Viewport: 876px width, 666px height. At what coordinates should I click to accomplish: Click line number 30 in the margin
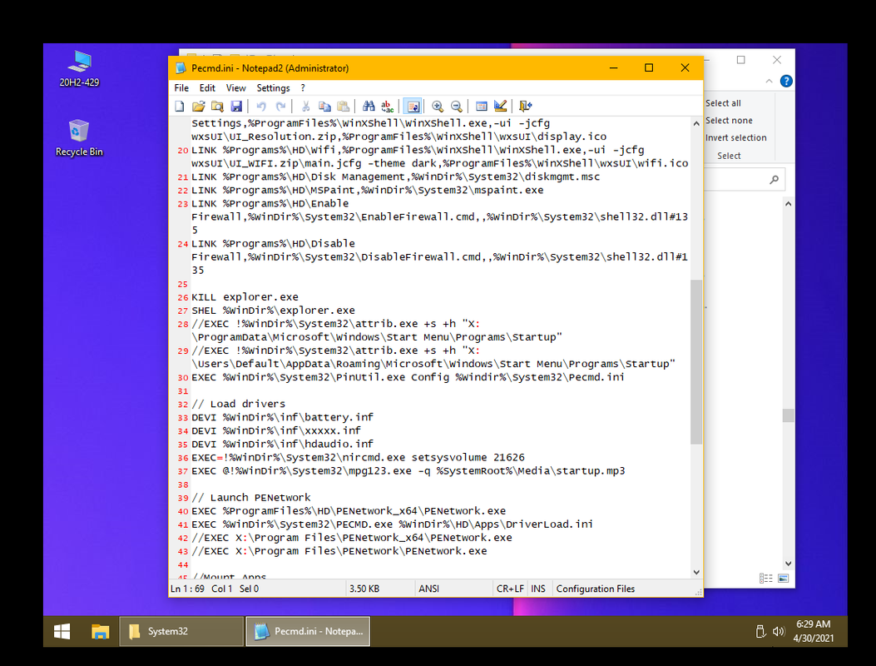pos(183,377)
